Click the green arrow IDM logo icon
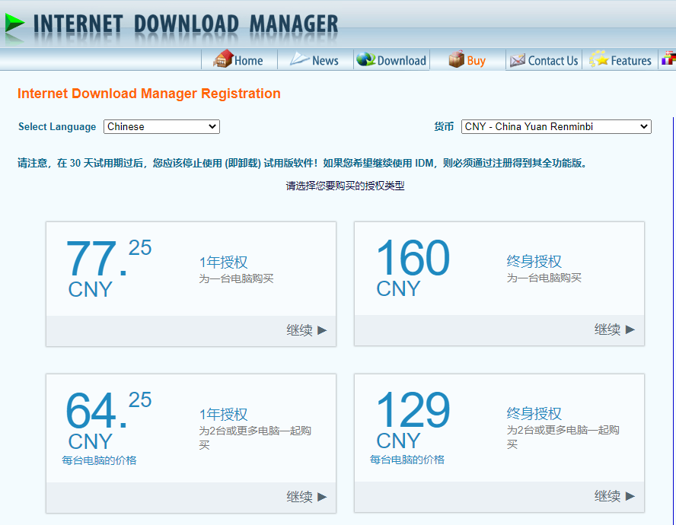The image size is (676, 525). pyautogui.click(x=14, y=24)
